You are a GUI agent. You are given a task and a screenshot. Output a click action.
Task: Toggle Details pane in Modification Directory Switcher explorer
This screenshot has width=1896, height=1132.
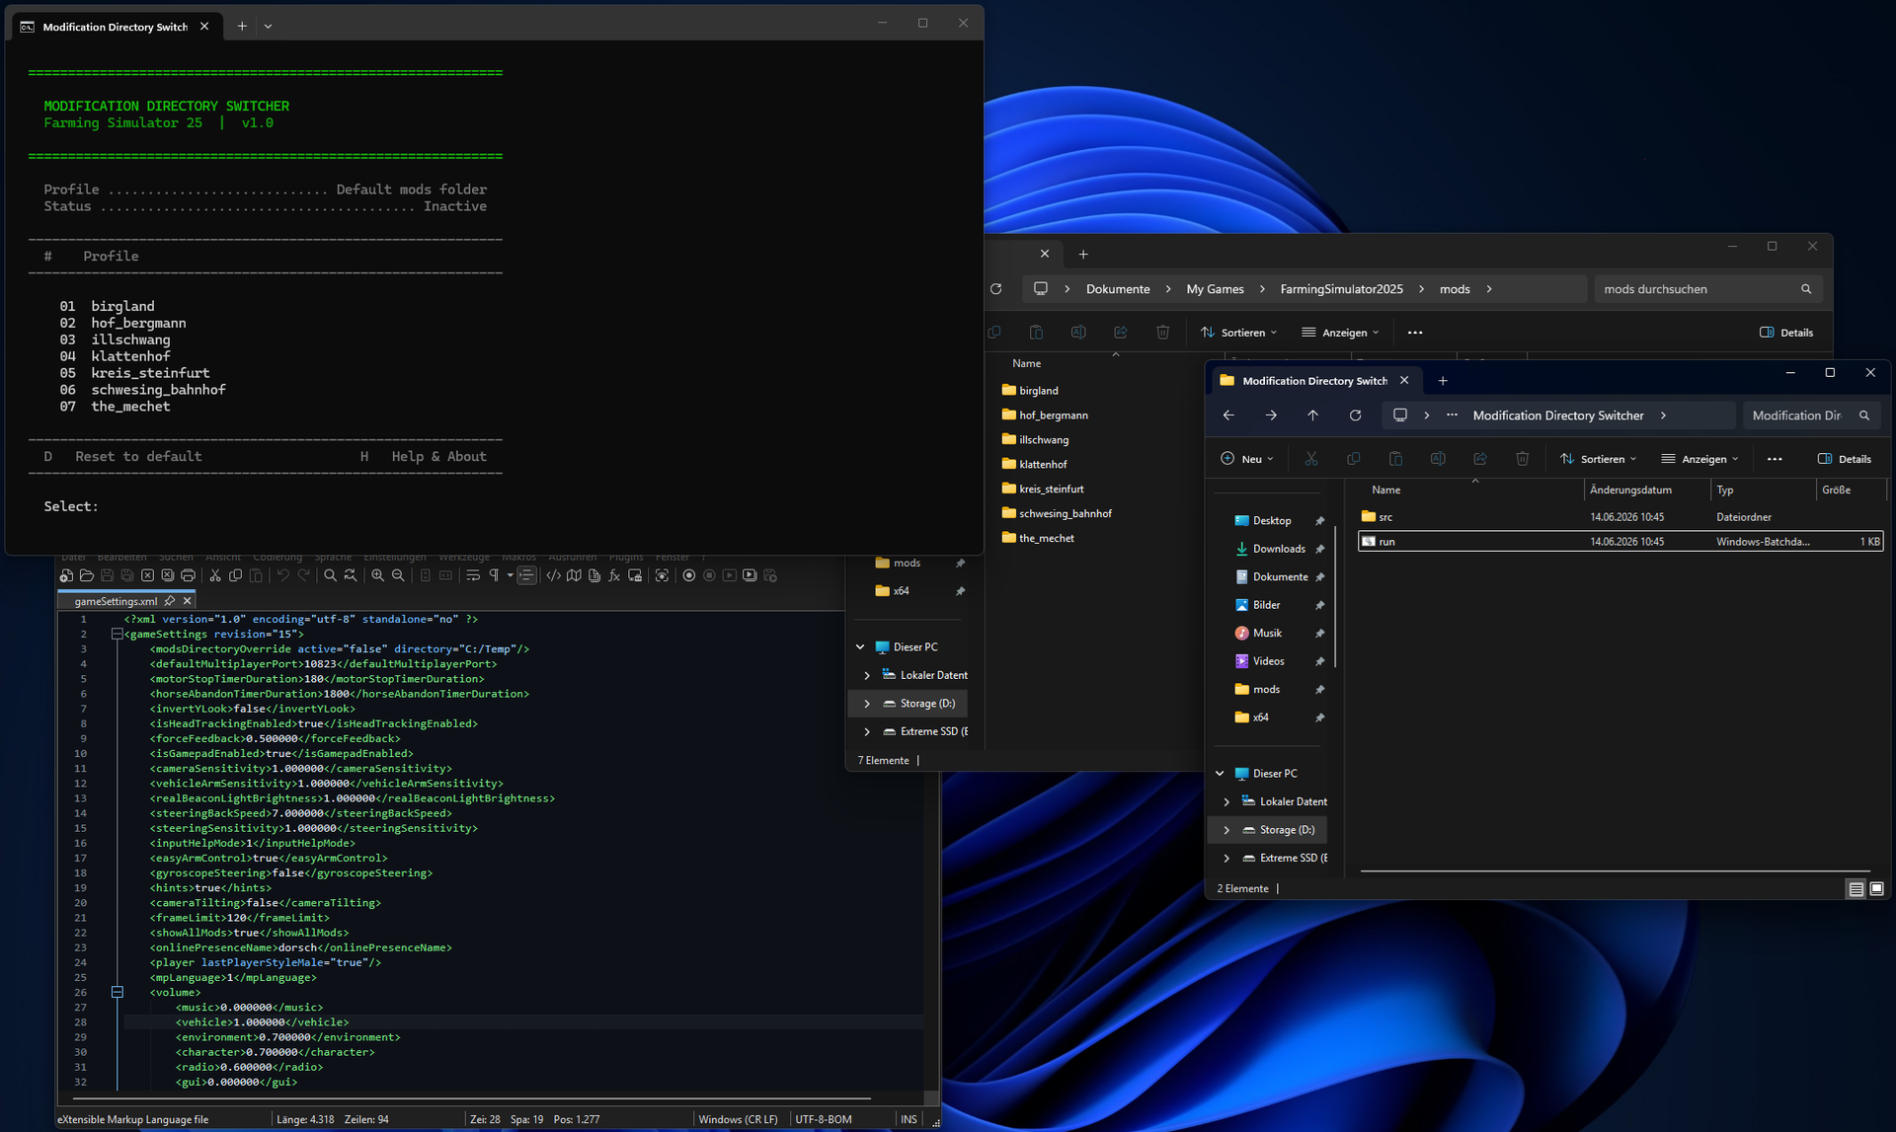(x=1845, y=459)
